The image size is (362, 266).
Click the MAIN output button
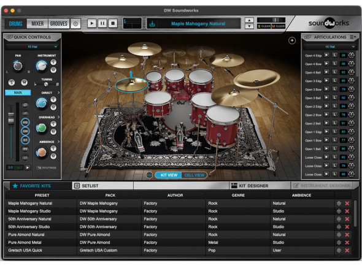(18, 93)
